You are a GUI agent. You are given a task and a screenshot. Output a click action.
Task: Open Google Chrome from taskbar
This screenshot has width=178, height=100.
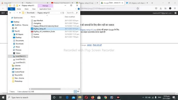[105, 97]
